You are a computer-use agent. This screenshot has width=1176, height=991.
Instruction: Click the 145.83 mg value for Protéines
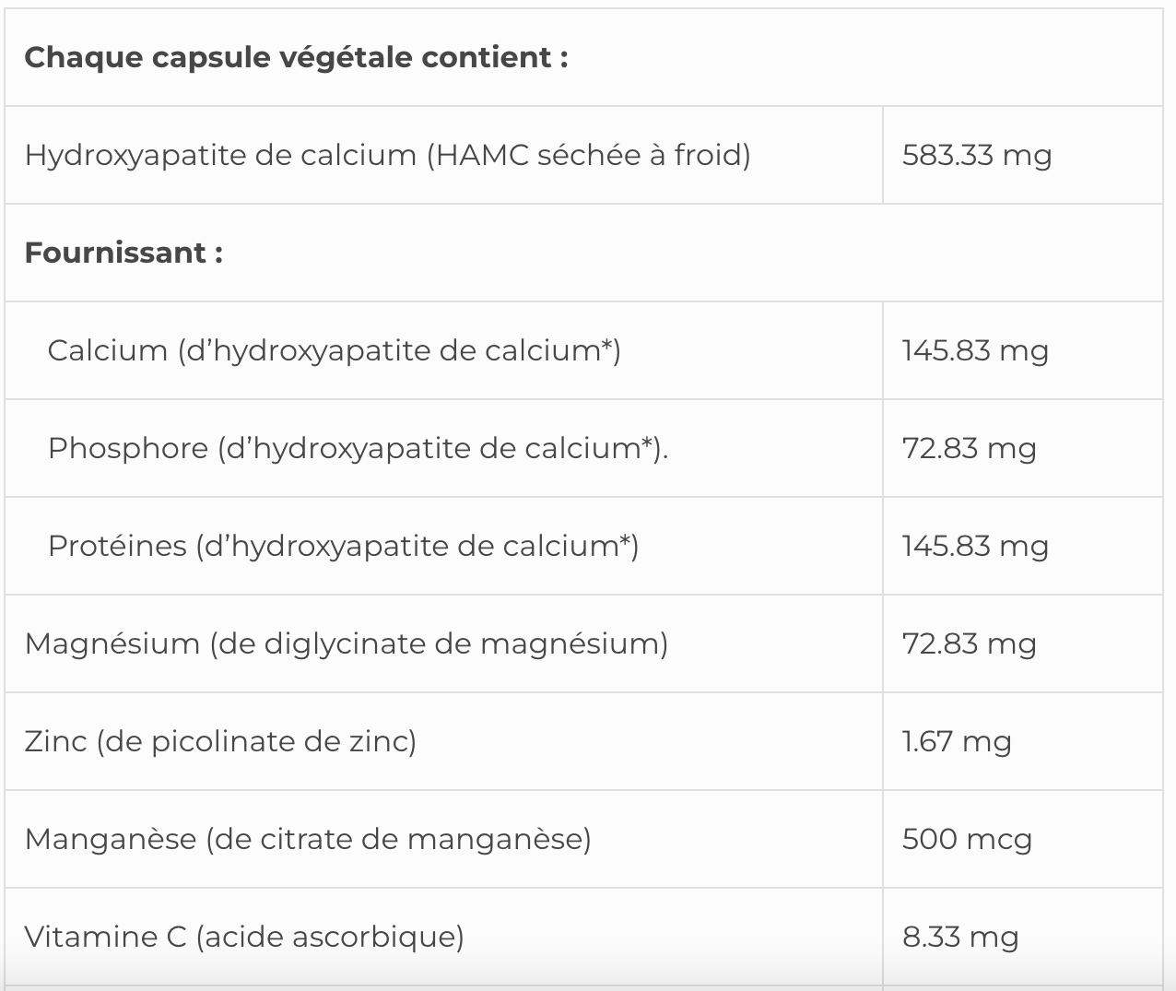[975, 546]
